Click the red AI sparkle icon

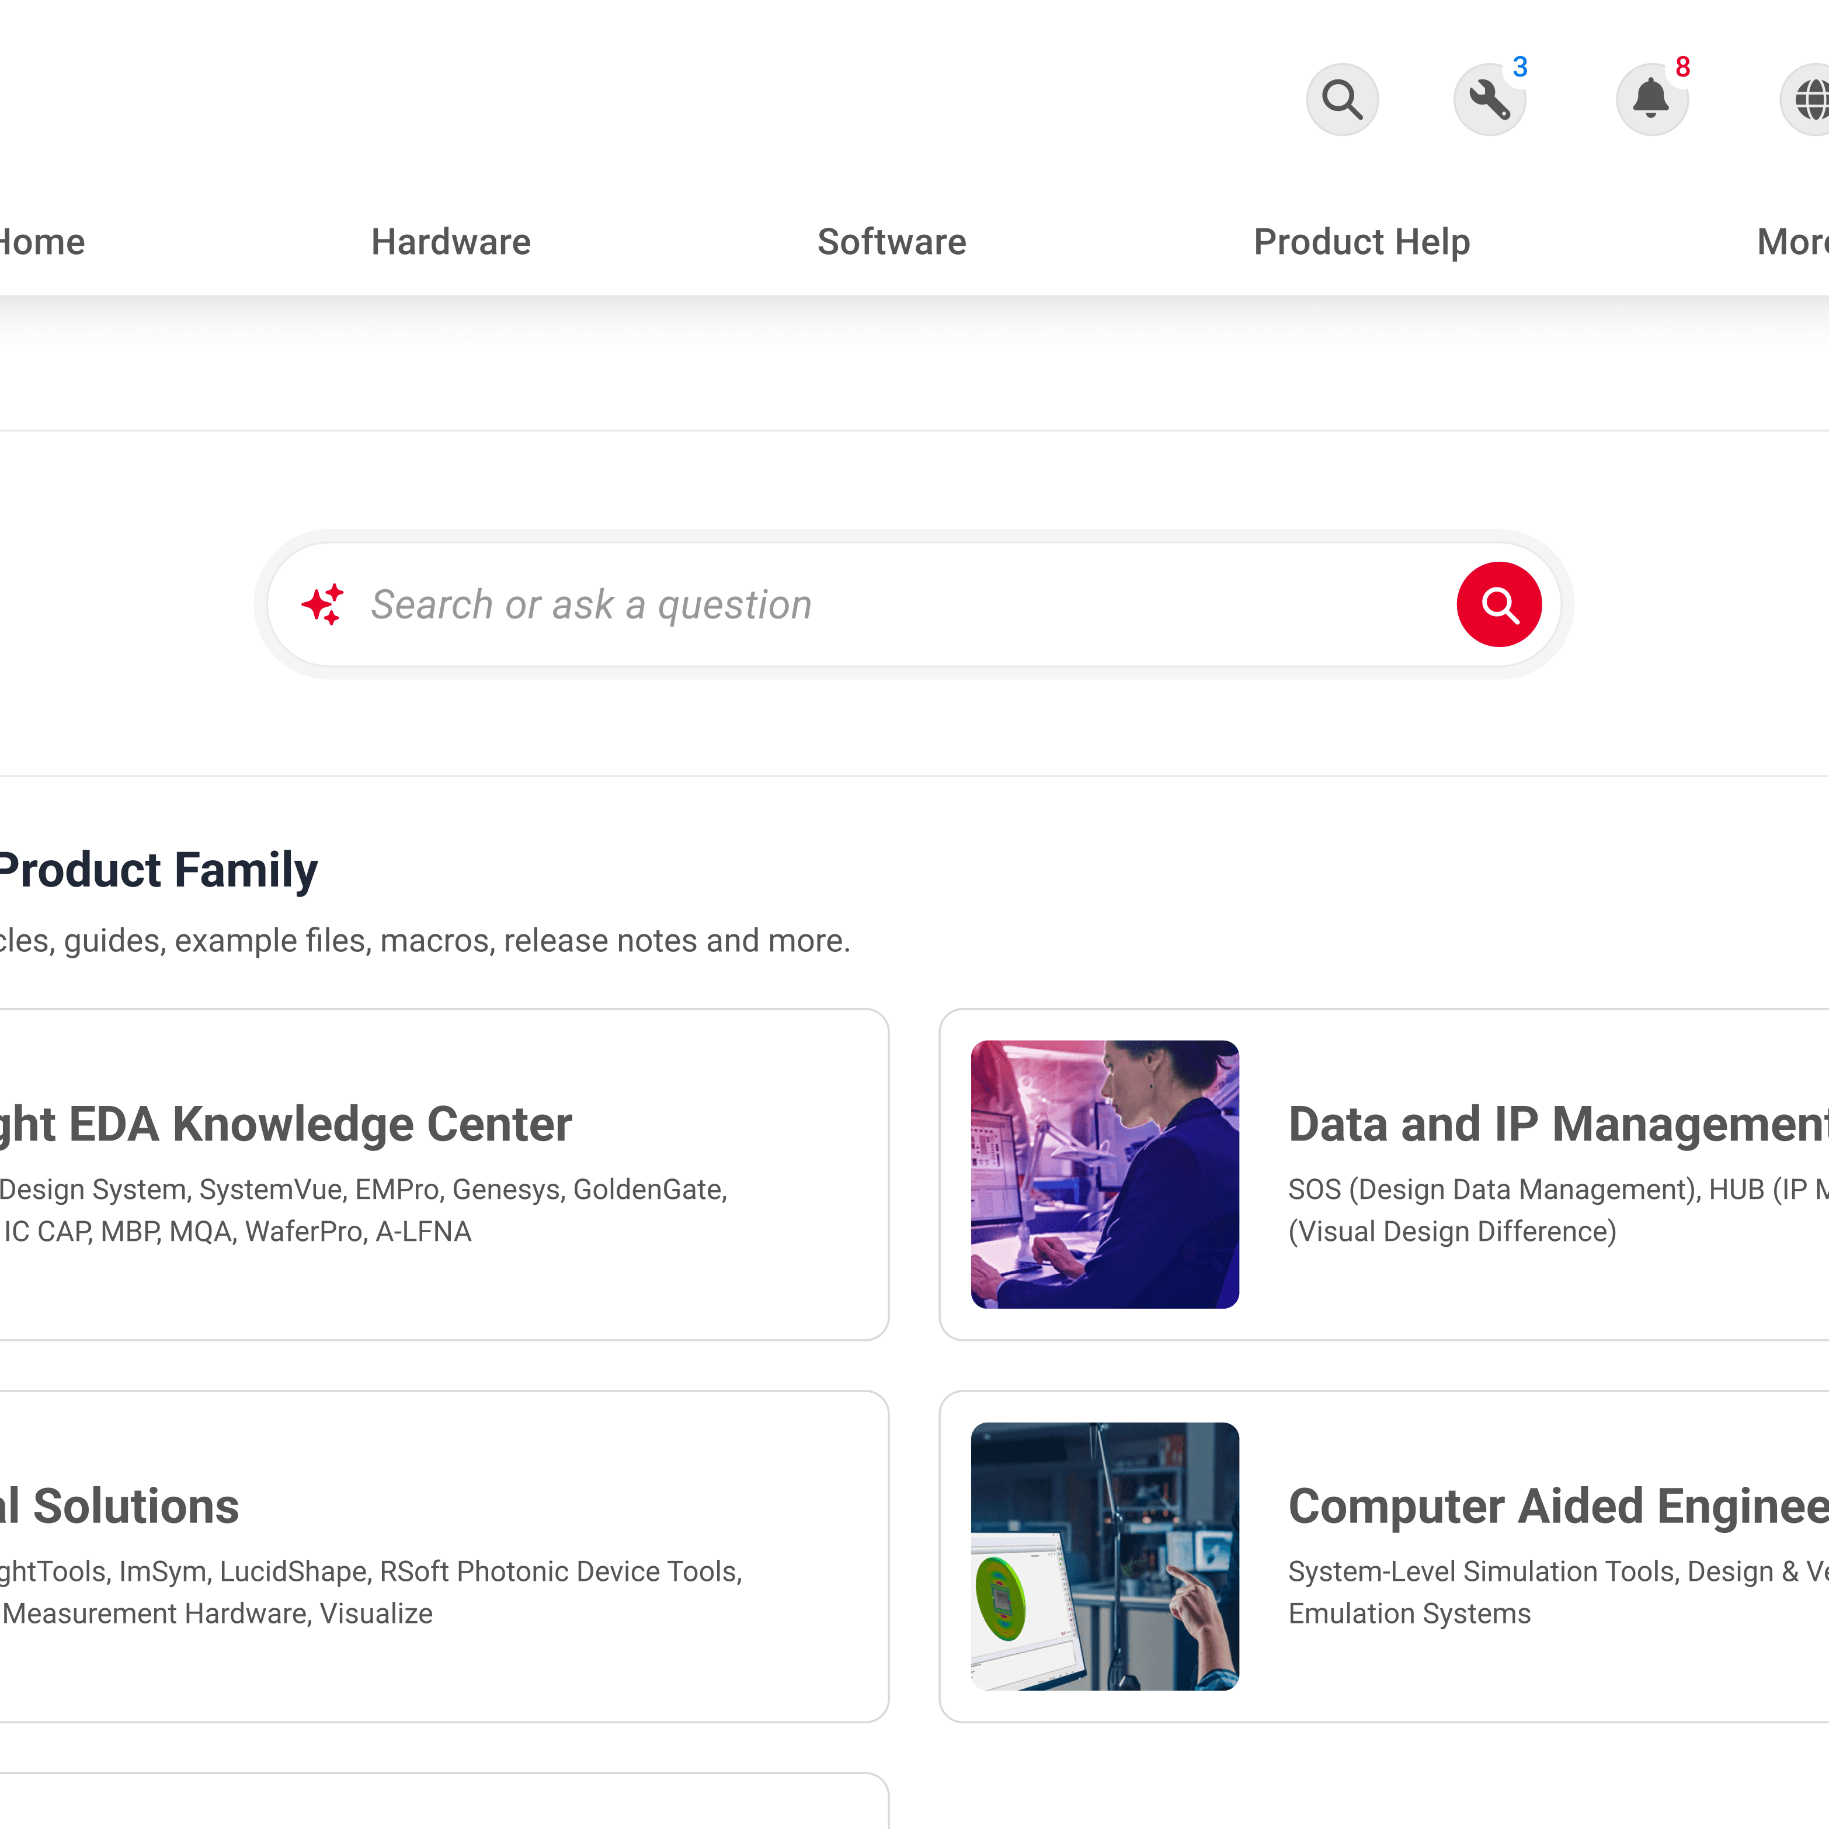[323, 604]
